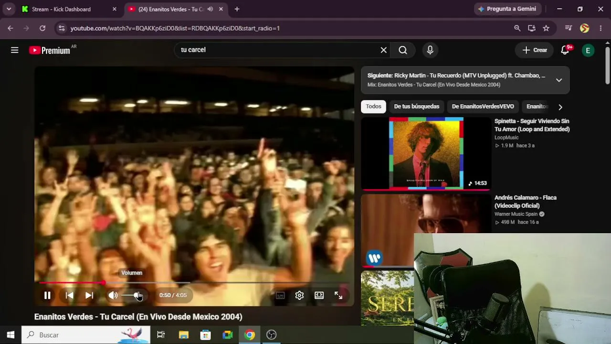
Task: Open Google Meet from the taskbar
Action: pos(228,335)
